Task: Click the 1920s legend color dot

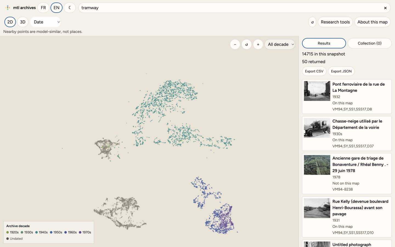Action: [x=8, y=232]
